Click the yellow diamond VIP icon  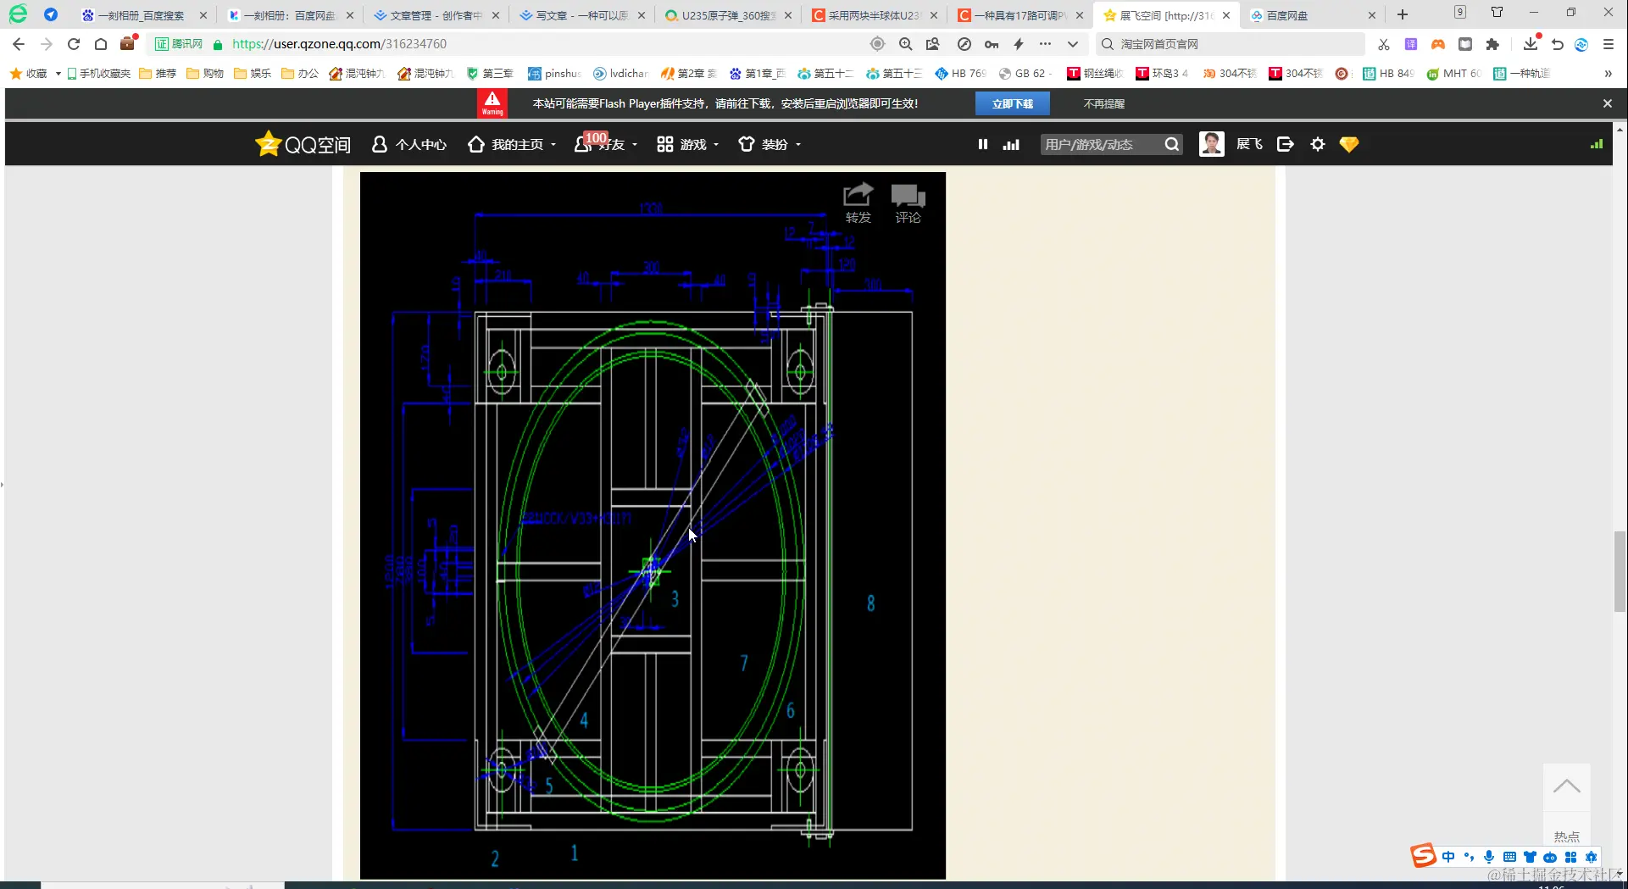point(1349,144)
